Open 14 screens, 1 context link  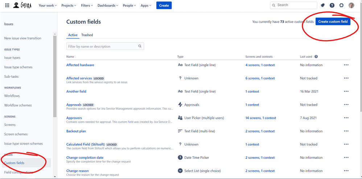click(261, 118)
